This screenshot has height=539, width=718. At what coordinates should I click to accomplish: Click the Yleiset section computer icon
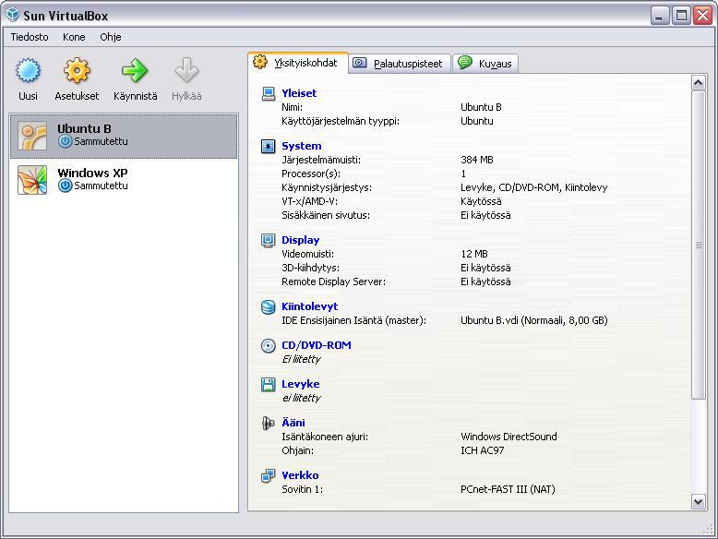pyautogui.click(x=268, y=93)
